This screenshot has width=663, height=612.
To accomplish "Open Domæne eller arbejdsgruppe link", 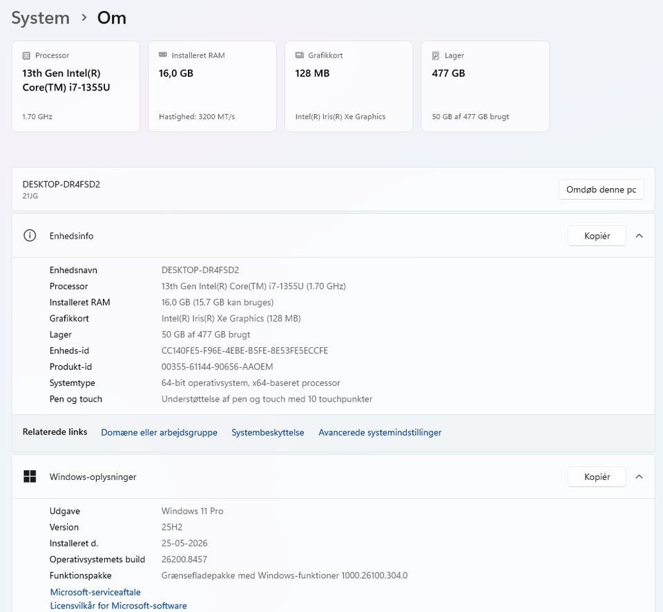I will tap(159, 432).
